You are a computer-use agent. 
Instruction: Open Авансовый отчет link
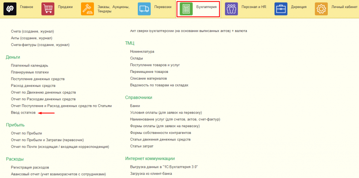tap(59, 174)
